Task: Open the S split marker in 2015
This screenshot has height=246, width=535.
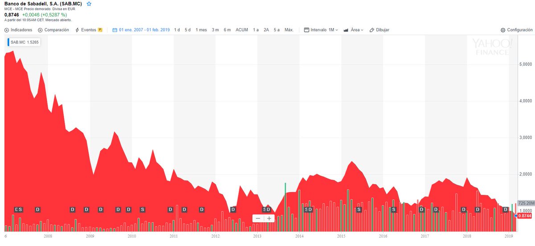Action: [359, 210]
